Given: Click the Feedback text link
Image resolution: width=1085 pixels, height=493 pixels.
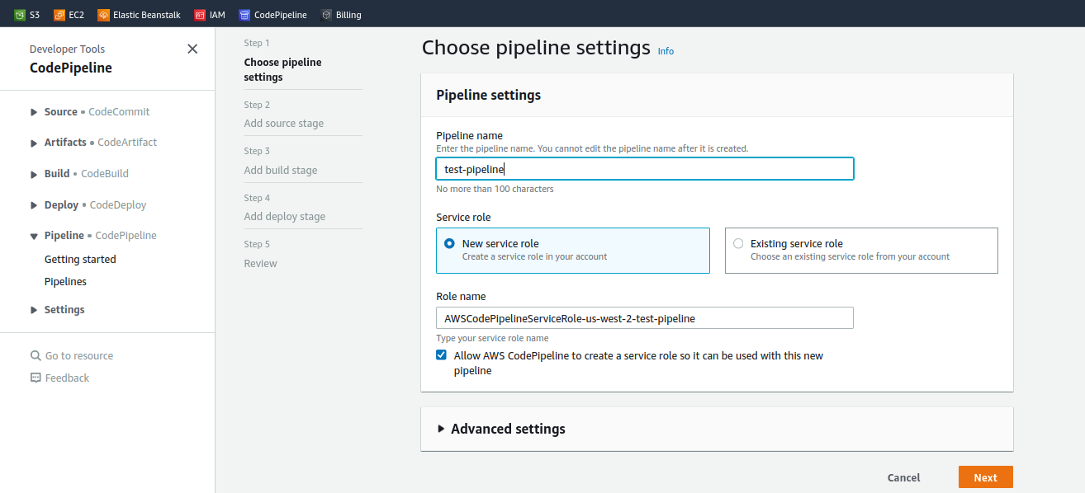Looking at the screenshot, I should click(67, 378).
